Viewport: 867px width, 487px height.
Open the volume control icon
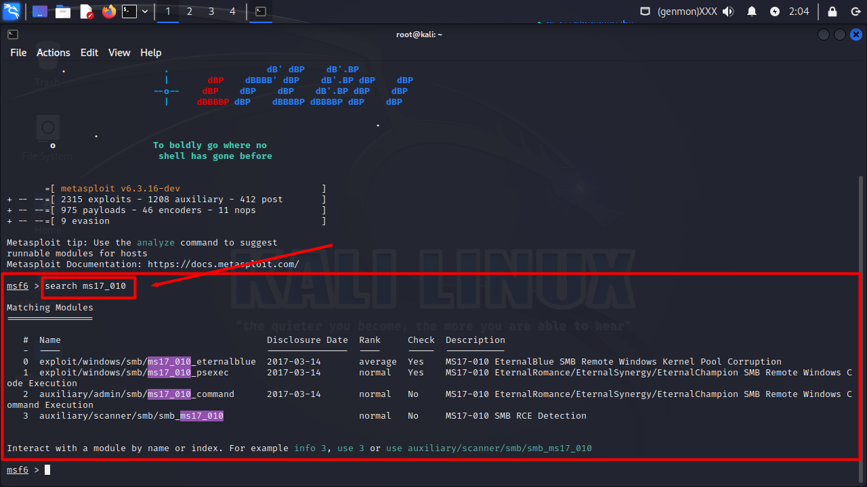[728, 11]
